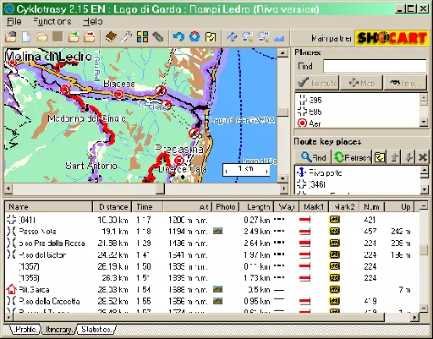Click the yellow checklist icon in main toolbar
The width and height of the screenshot is (433, 339).
(211, 37)
